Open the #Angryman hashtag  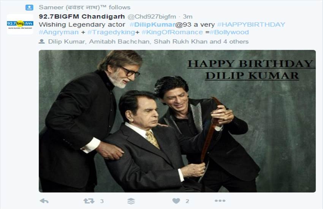click(x=59, y=32)
